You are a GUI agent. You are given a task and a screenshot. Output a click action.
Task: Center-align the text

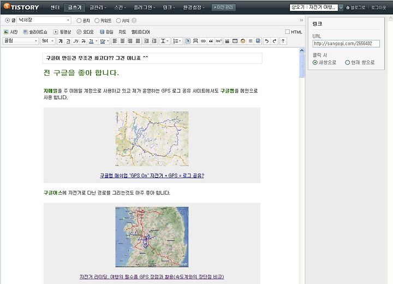(x=123, y=41)
